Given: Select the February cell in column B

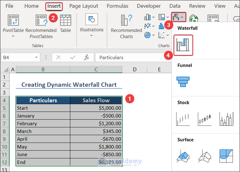Looking at the screenshot, I should click(43, 123).
